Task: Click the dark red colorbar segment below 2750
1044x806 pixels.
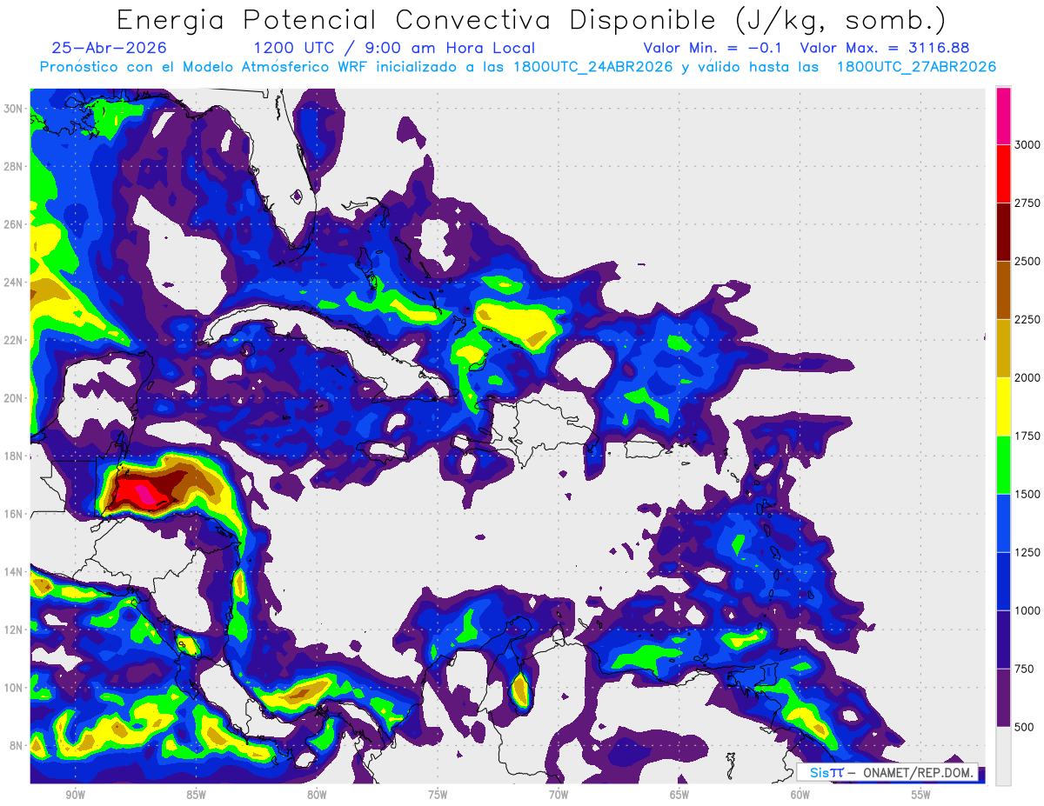Action: coord(1003,231)
